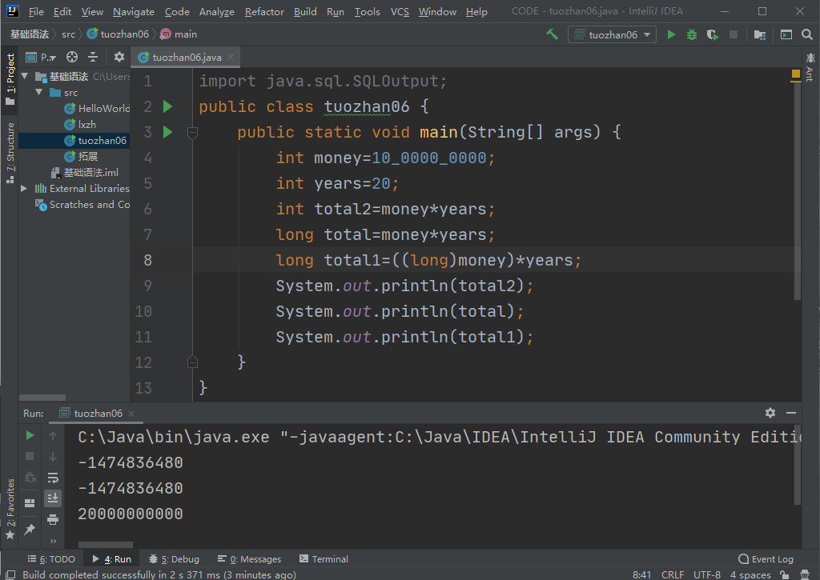820x580 pixels.
Task: Toggle scroll to end in Run console
Action: [53, 498]
